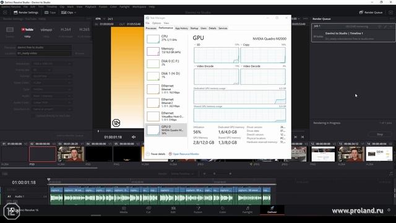
Task: Switch to the Fairlight page
Action: 247,210
